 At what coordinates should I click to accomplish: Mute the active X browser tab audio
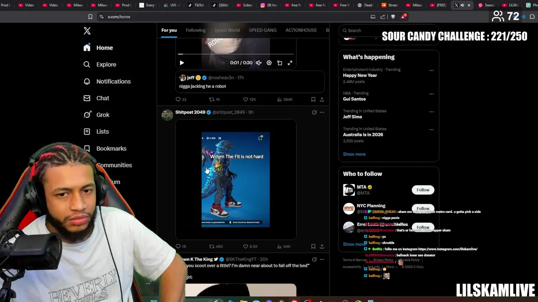(x=462, y=5)
